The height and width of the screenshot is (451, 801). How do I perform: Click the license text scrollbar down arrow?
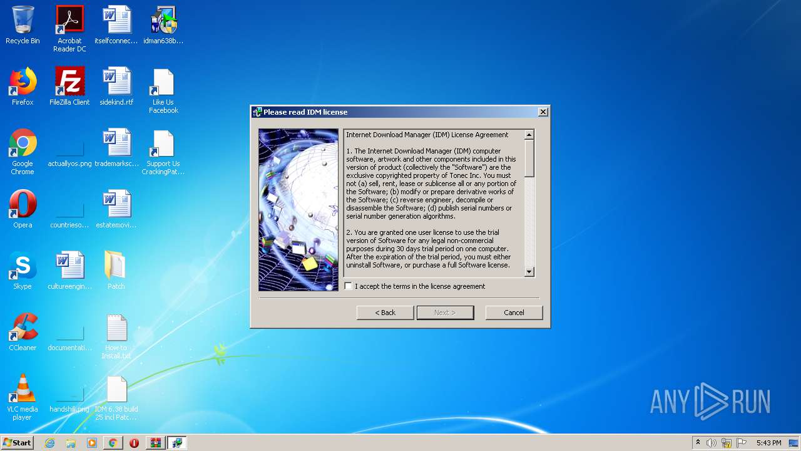pyautogui.click(x=529, y=272)
